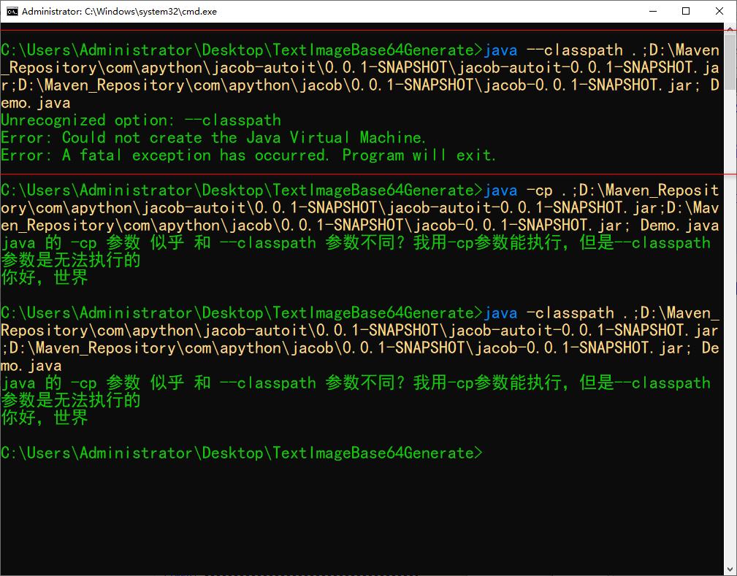Click 'Error: A fatal exception has occurred' line
737x576 pixels.
click(248, 155)
